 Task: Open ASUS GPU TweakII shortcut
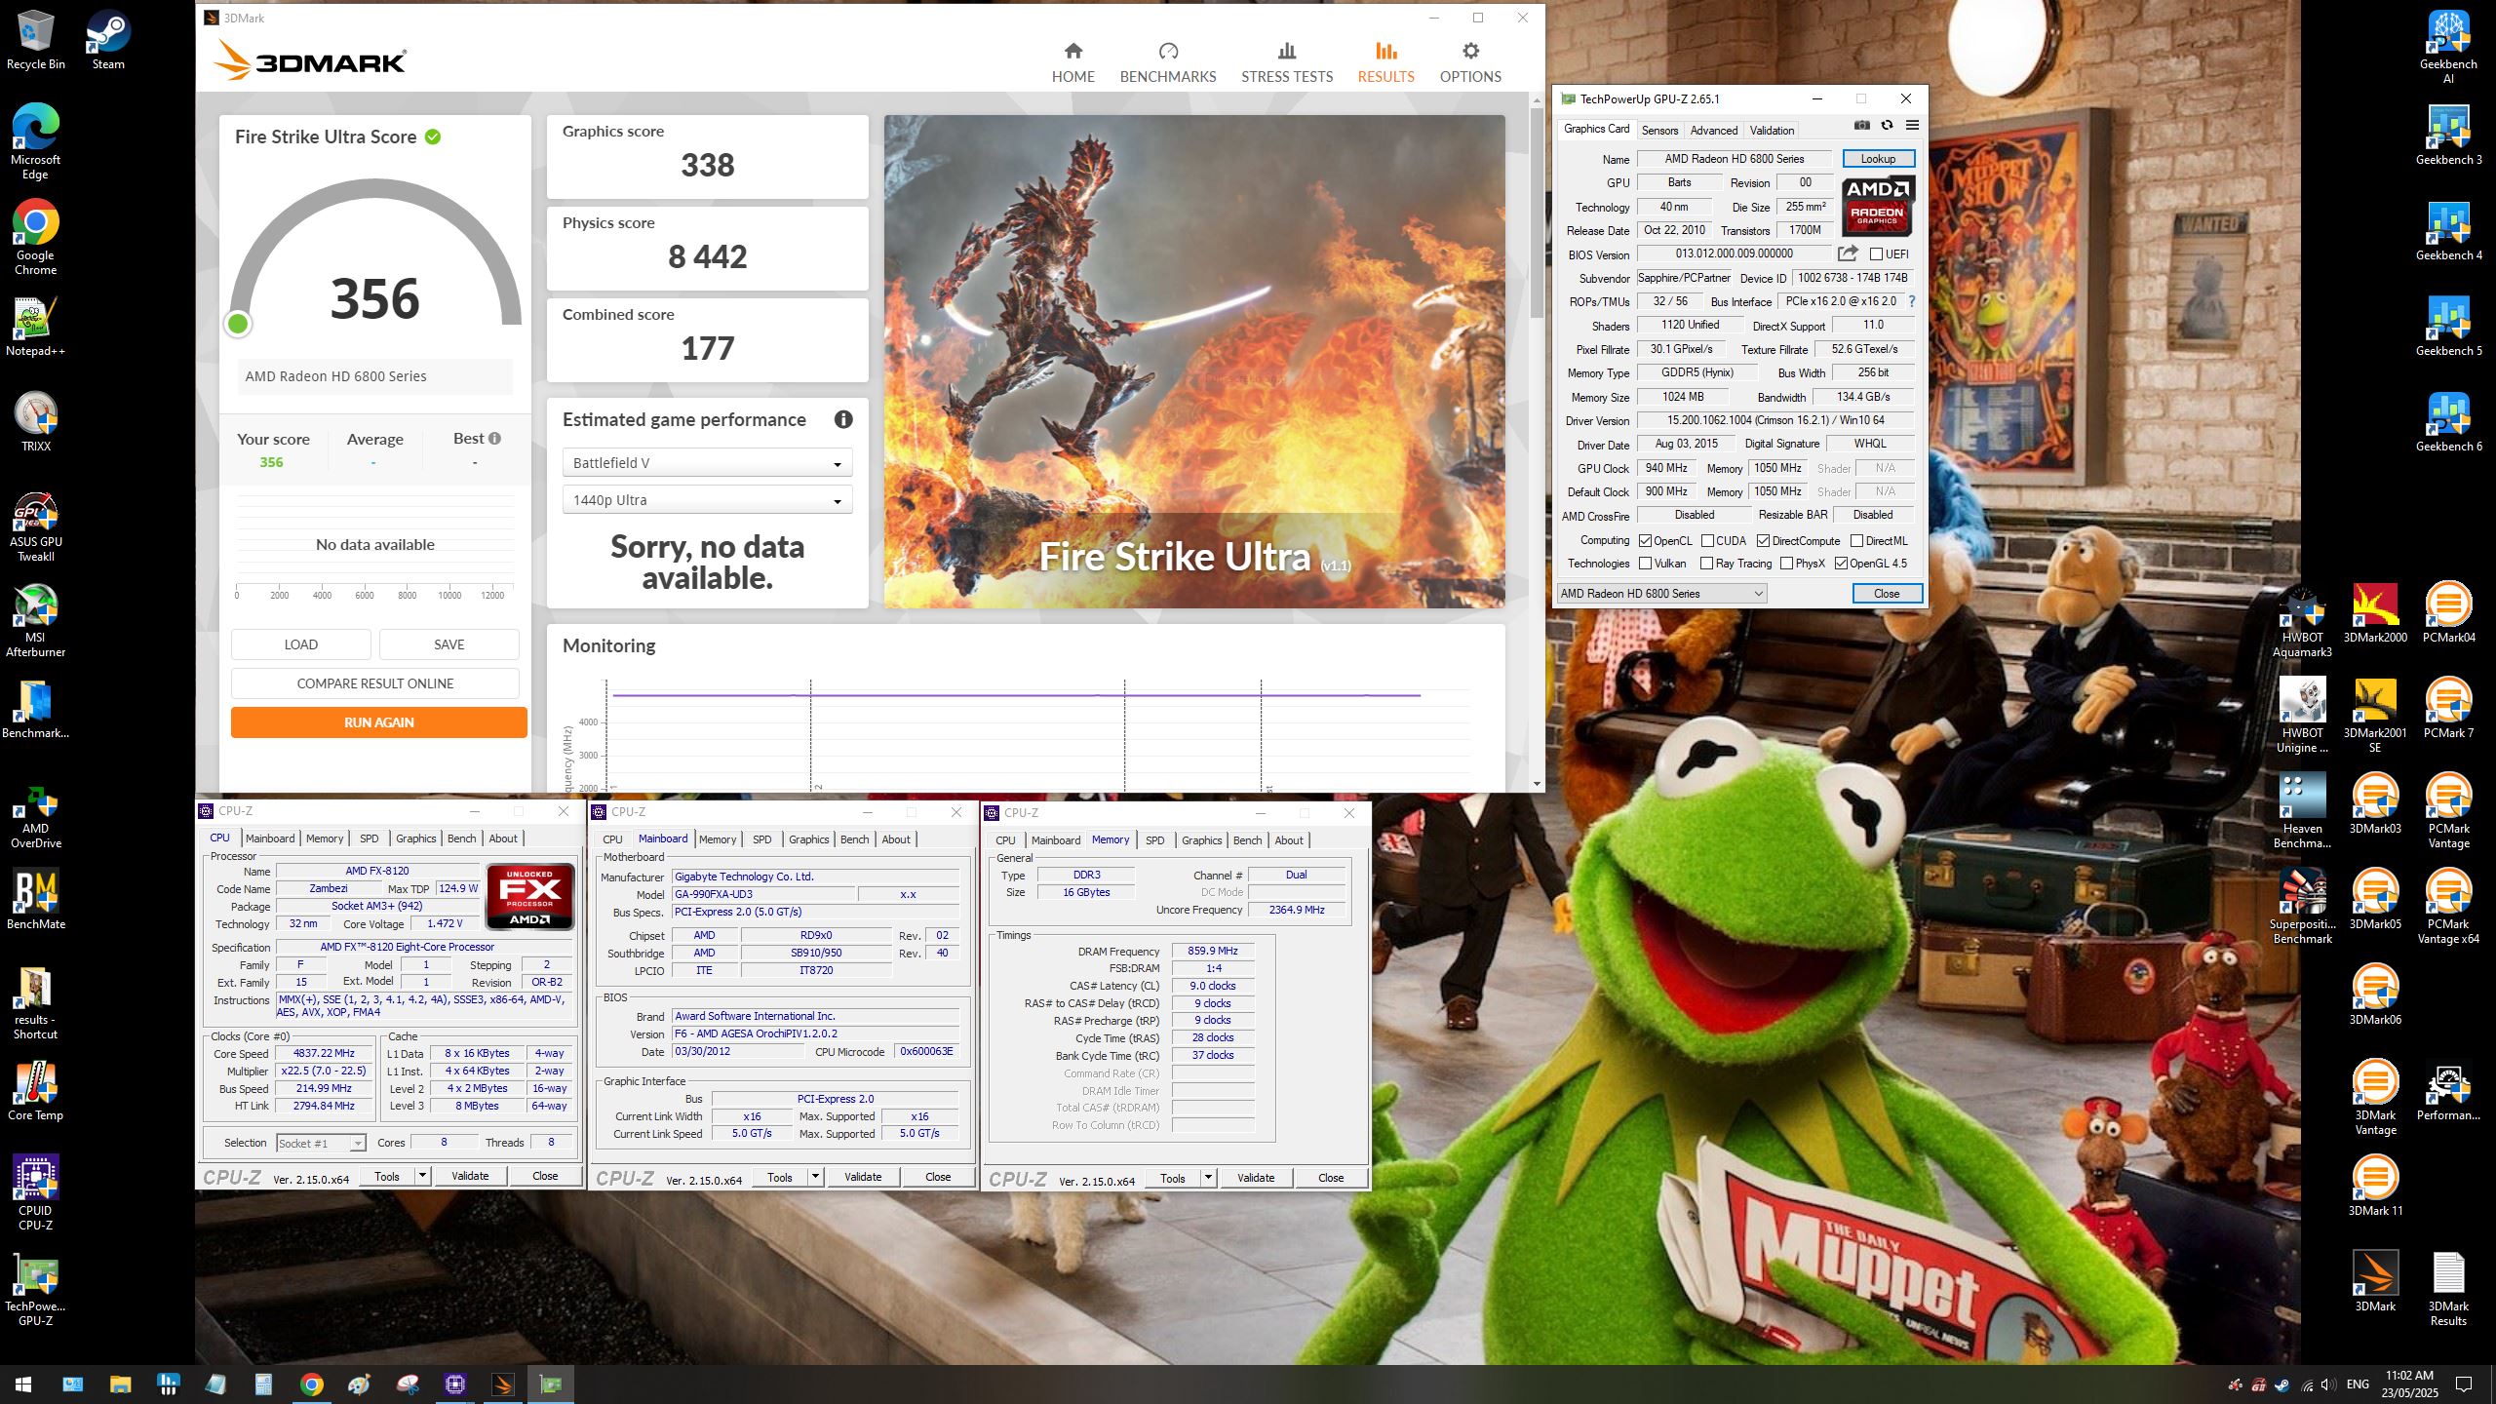pyautogui.click(x=35, y=526)
